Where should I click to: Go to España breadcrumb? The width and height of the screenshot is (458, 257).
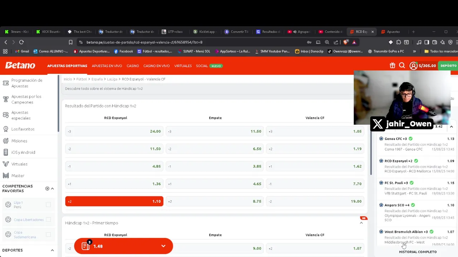[x=97, y=79]
